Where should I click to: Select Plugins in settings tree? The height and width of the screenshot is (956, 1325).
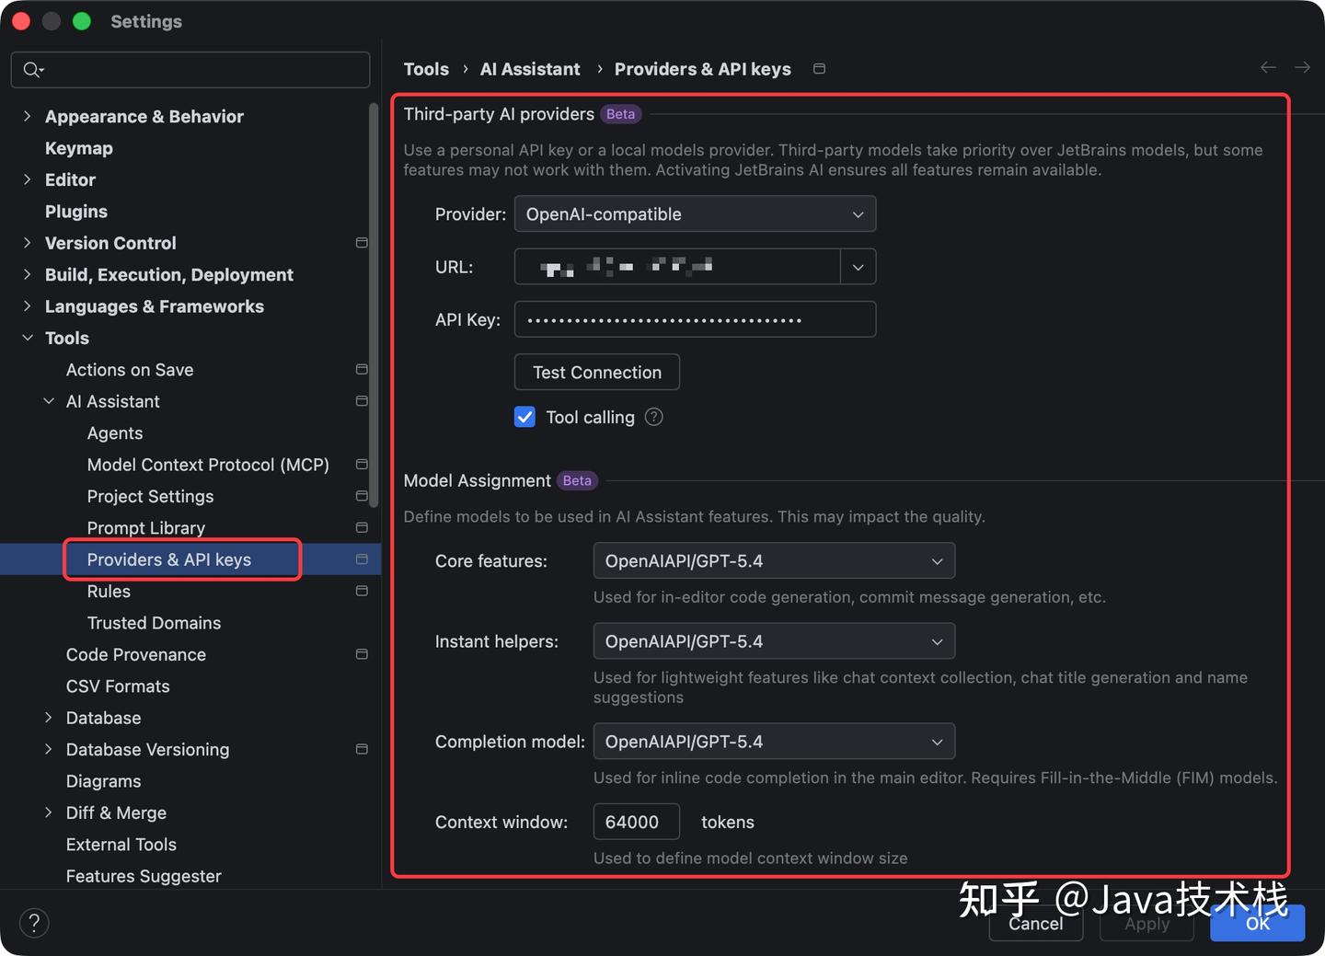[x=76, y=212]
